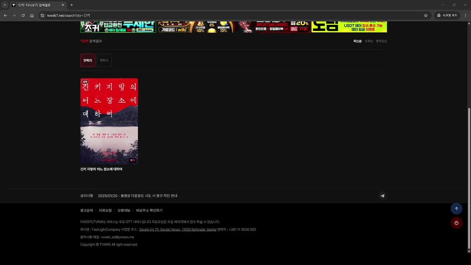Screen dimensions: 471x265
Task: Sort results by 조회순
Action: [369, 41]
